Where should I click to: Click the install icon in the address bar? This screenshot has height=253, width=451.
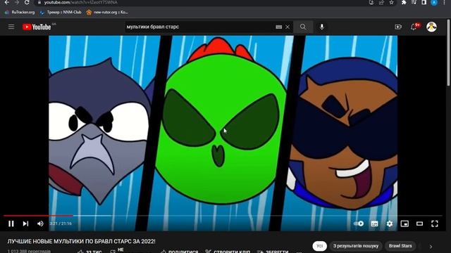tap(371, 2)
